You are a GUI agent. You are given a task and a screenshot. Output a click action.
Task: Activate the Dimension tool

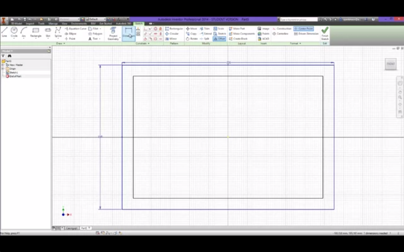128,34
